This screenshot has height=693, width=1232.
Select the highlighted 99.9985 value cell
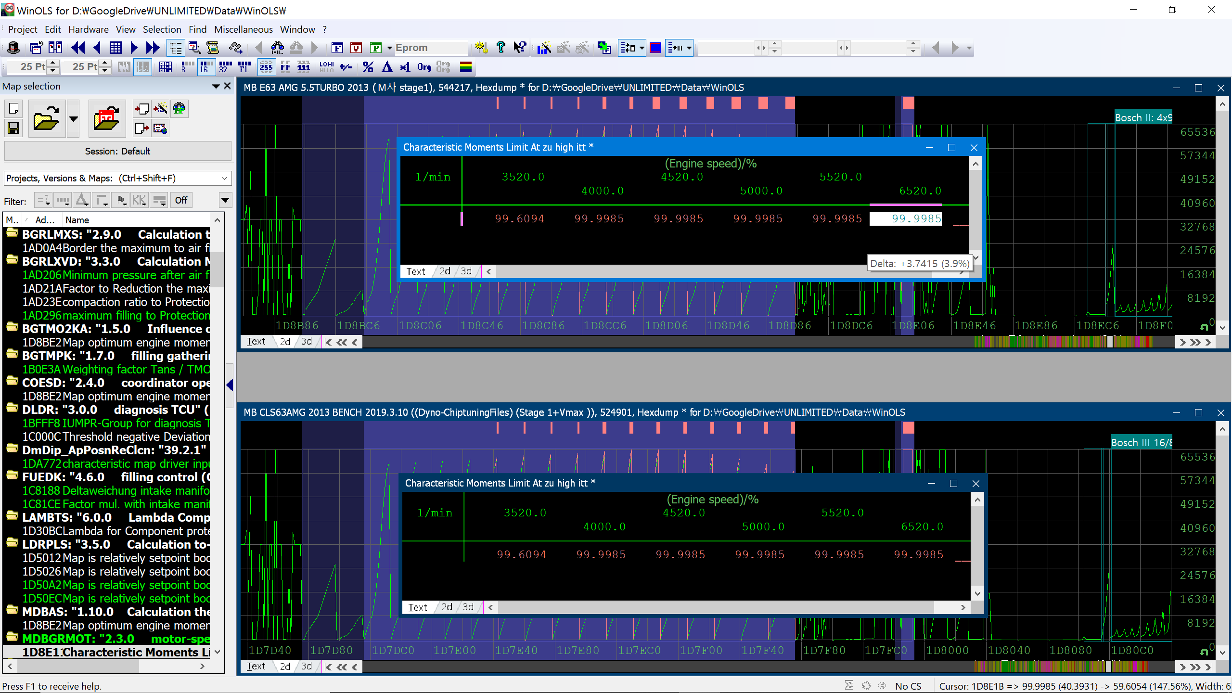point(906,219)
